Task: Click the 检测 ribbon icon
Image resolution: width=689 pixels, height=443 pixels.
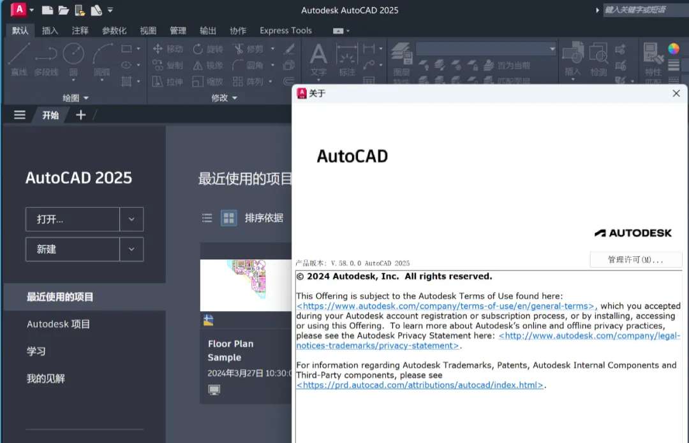Action: coord(598,59)
